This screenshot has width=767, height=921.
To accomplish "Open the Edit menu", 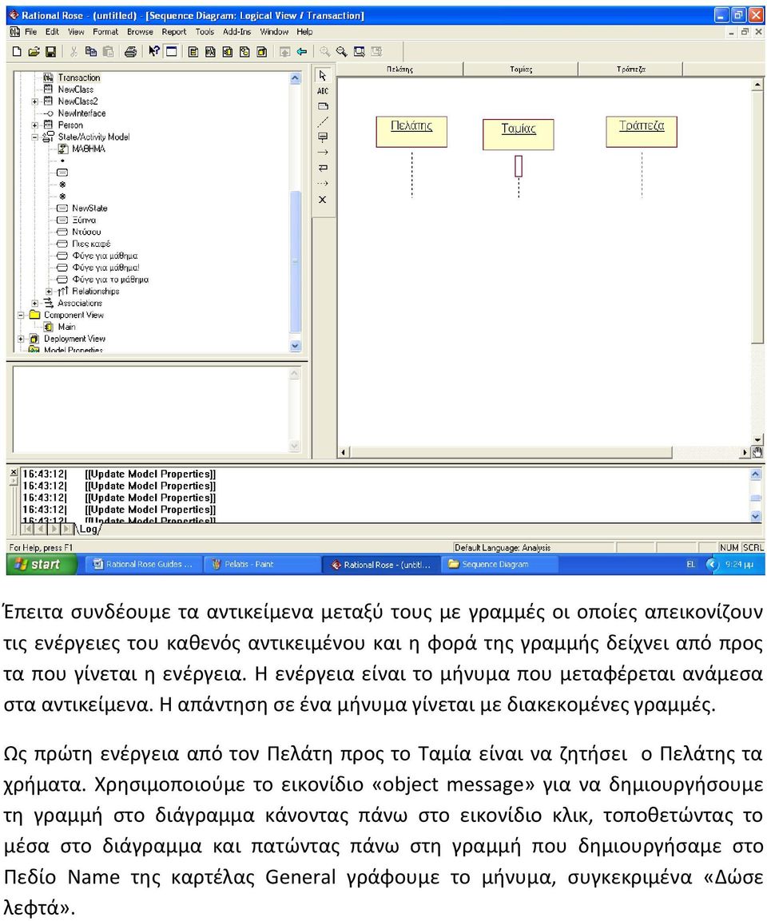I will click(52, 32).
